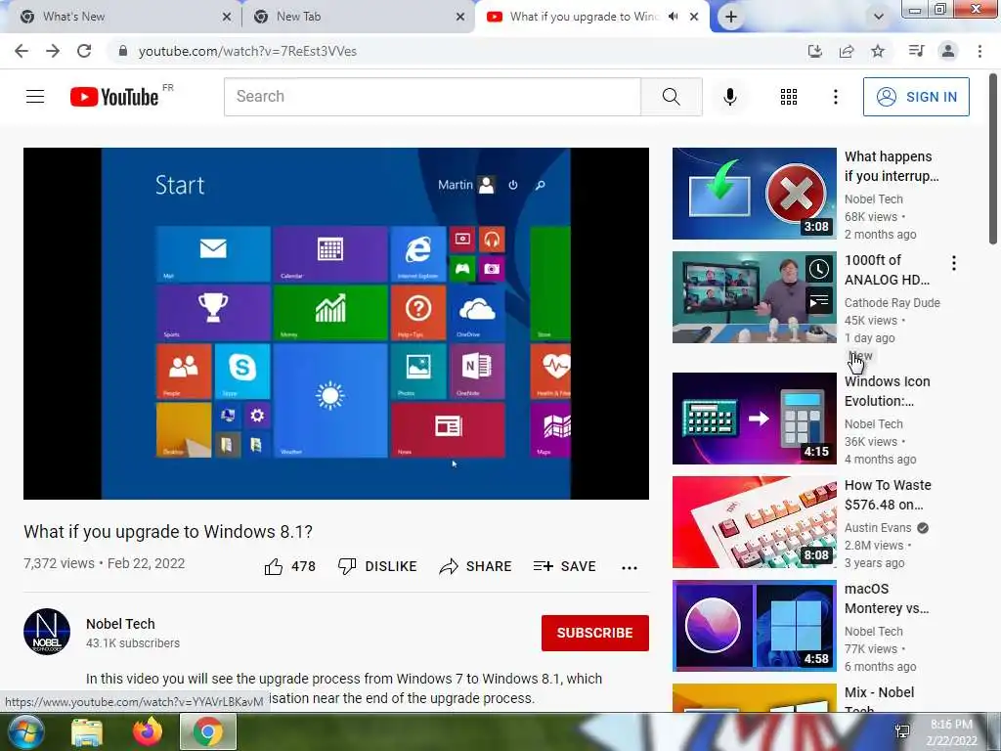The height and width of the screenshot is (751, 1001).
Task: Dislike the video
Action: click(377, 566)
